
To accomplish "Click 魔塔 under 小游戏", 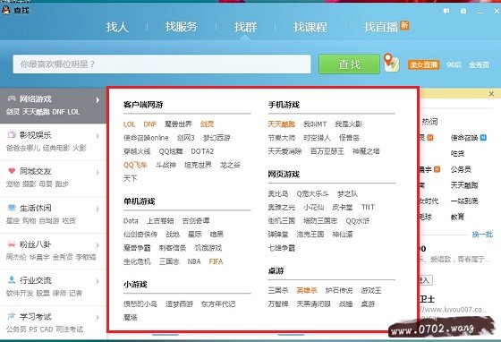I will 130,318.
